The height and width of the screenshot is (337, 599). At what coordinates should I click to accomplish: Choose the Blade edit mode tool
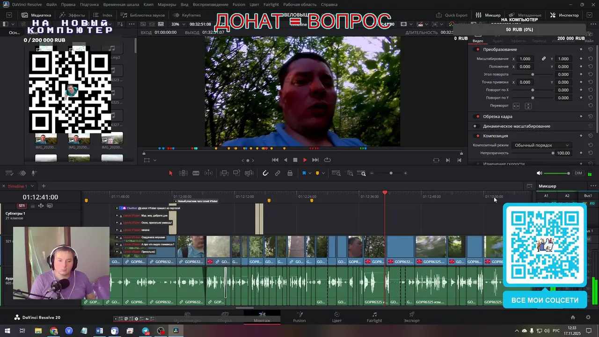click(x=196, y=173)
